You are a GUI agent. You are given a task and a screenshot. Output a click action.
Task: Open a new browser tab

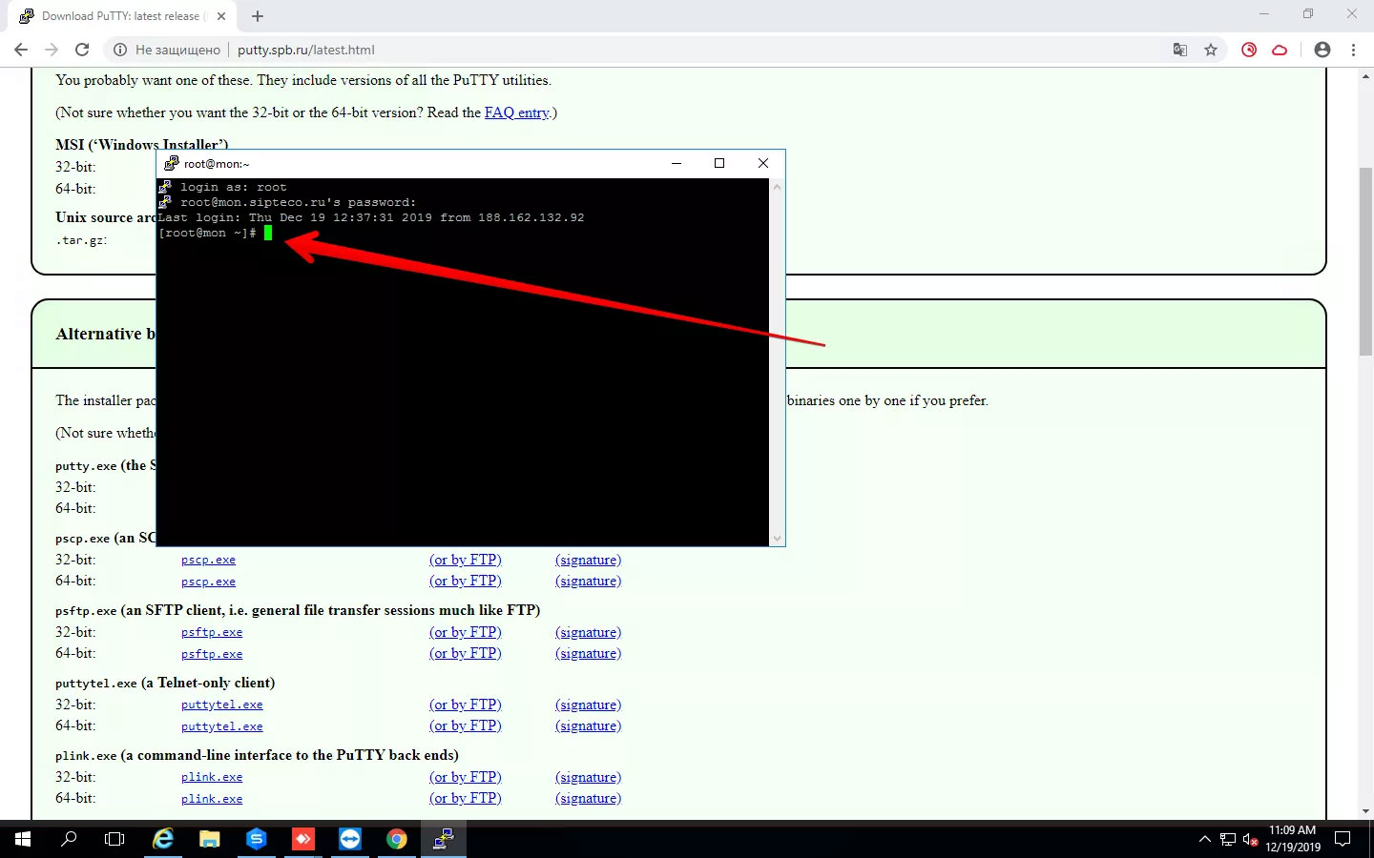[x=258, y=16]
